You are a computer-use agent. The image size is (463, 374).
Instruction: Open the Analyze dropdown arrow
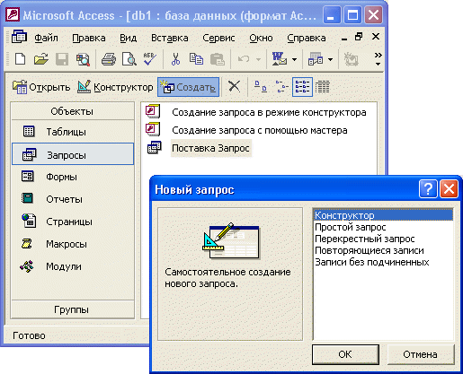pyautogui.click(x=330, y=59)
